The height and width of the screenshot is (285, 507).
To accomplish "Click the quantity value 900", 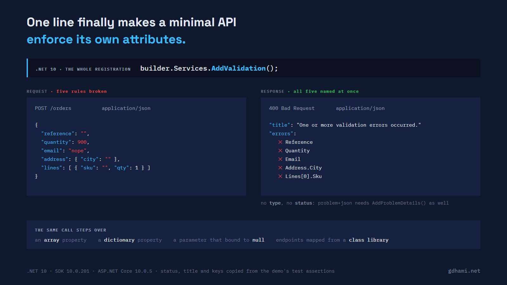I will point(82,142).
